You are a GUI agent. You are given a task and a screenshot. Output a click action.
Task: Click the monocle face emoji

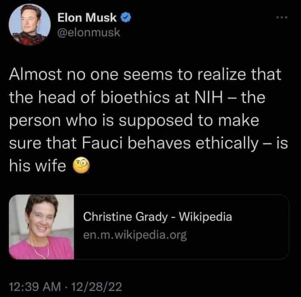(x=81, y=165)
